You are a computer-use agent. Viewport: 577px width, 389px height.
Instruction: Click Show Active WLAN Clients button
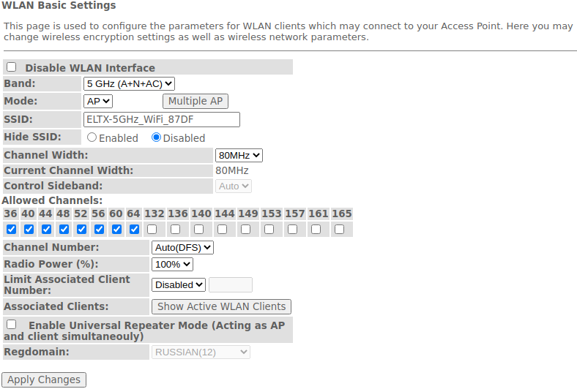[221, 307]
